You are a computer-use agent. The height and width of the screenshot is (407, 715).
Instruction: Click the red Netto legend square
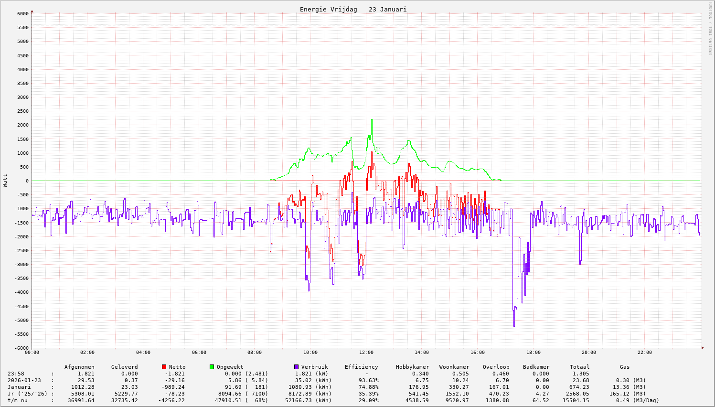pos(164,367)
